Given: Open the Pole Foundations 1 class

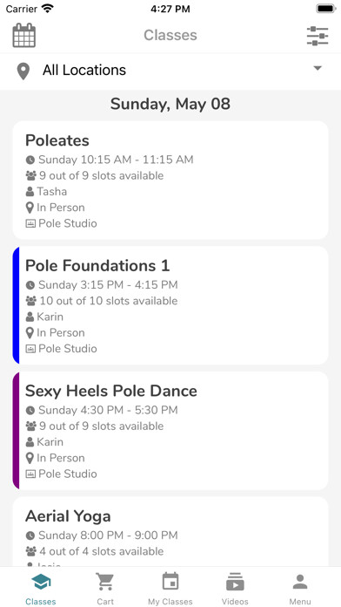Looking at the screenshot, I should coord(170,305).
